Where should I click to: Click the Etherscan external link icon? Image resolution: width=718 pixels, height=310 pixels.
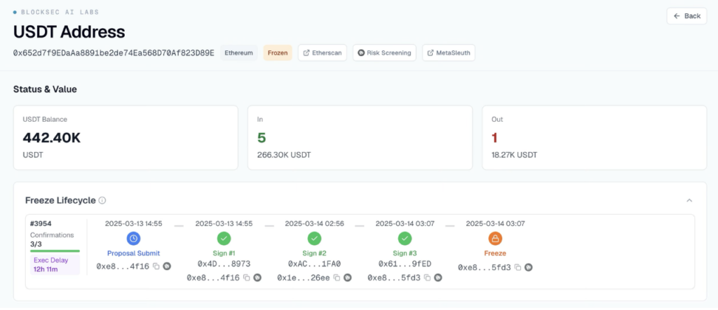click(x=306, y=53)
